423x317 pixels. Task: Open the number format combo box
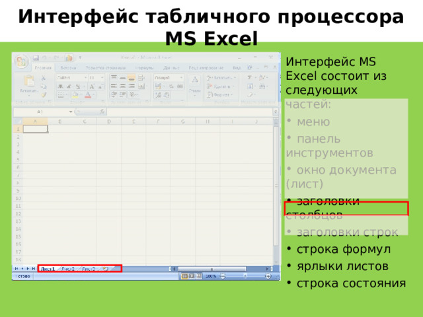[x=169, y=78]
